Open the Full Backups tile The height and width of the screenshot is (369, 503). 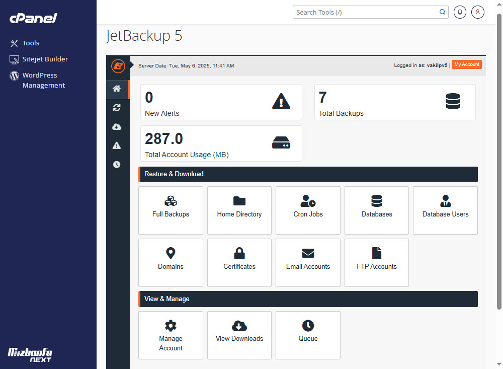171,210
